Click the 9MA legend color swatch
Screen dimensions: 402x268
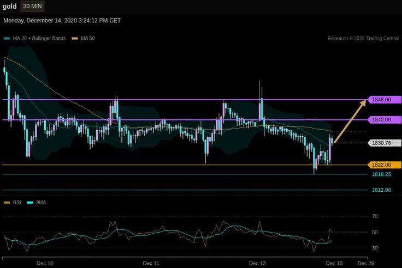(30, 203)
